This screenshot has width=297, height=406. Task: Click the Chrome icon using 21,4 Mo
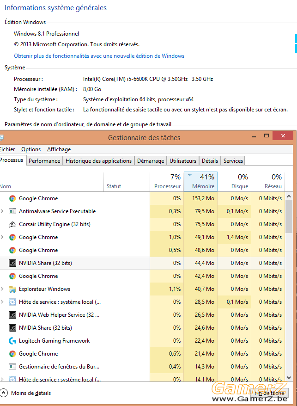12,354
